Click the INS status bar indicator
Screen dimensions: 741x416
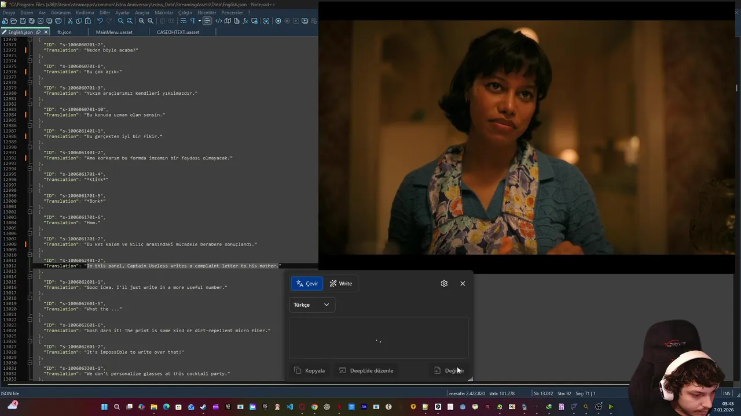click(x=727, y=393)
